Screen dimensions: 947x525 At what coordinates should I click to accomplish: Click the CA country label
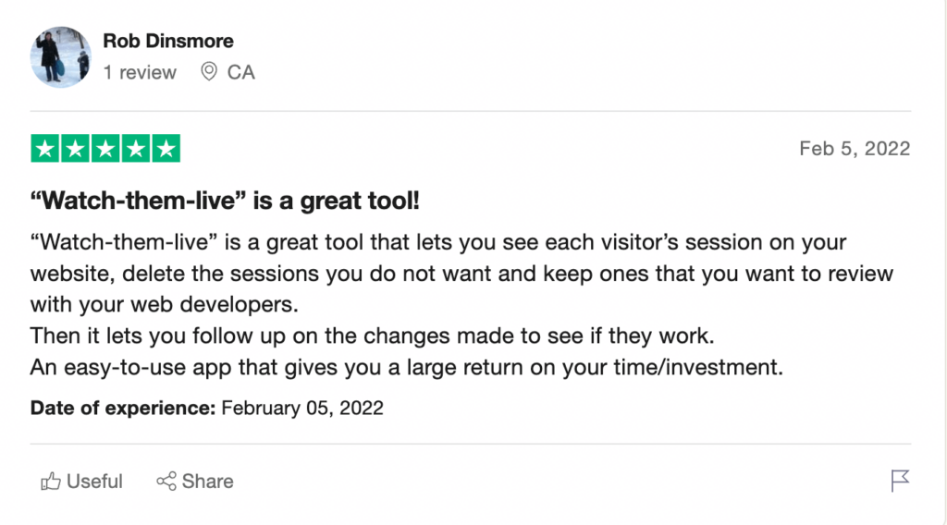pos(241,72)
